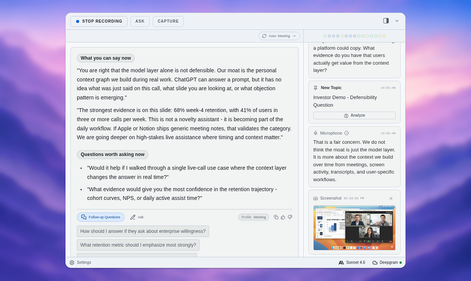
Task: Switch to the Ask tab with pencil icon
Action: [x=137, y=217]
